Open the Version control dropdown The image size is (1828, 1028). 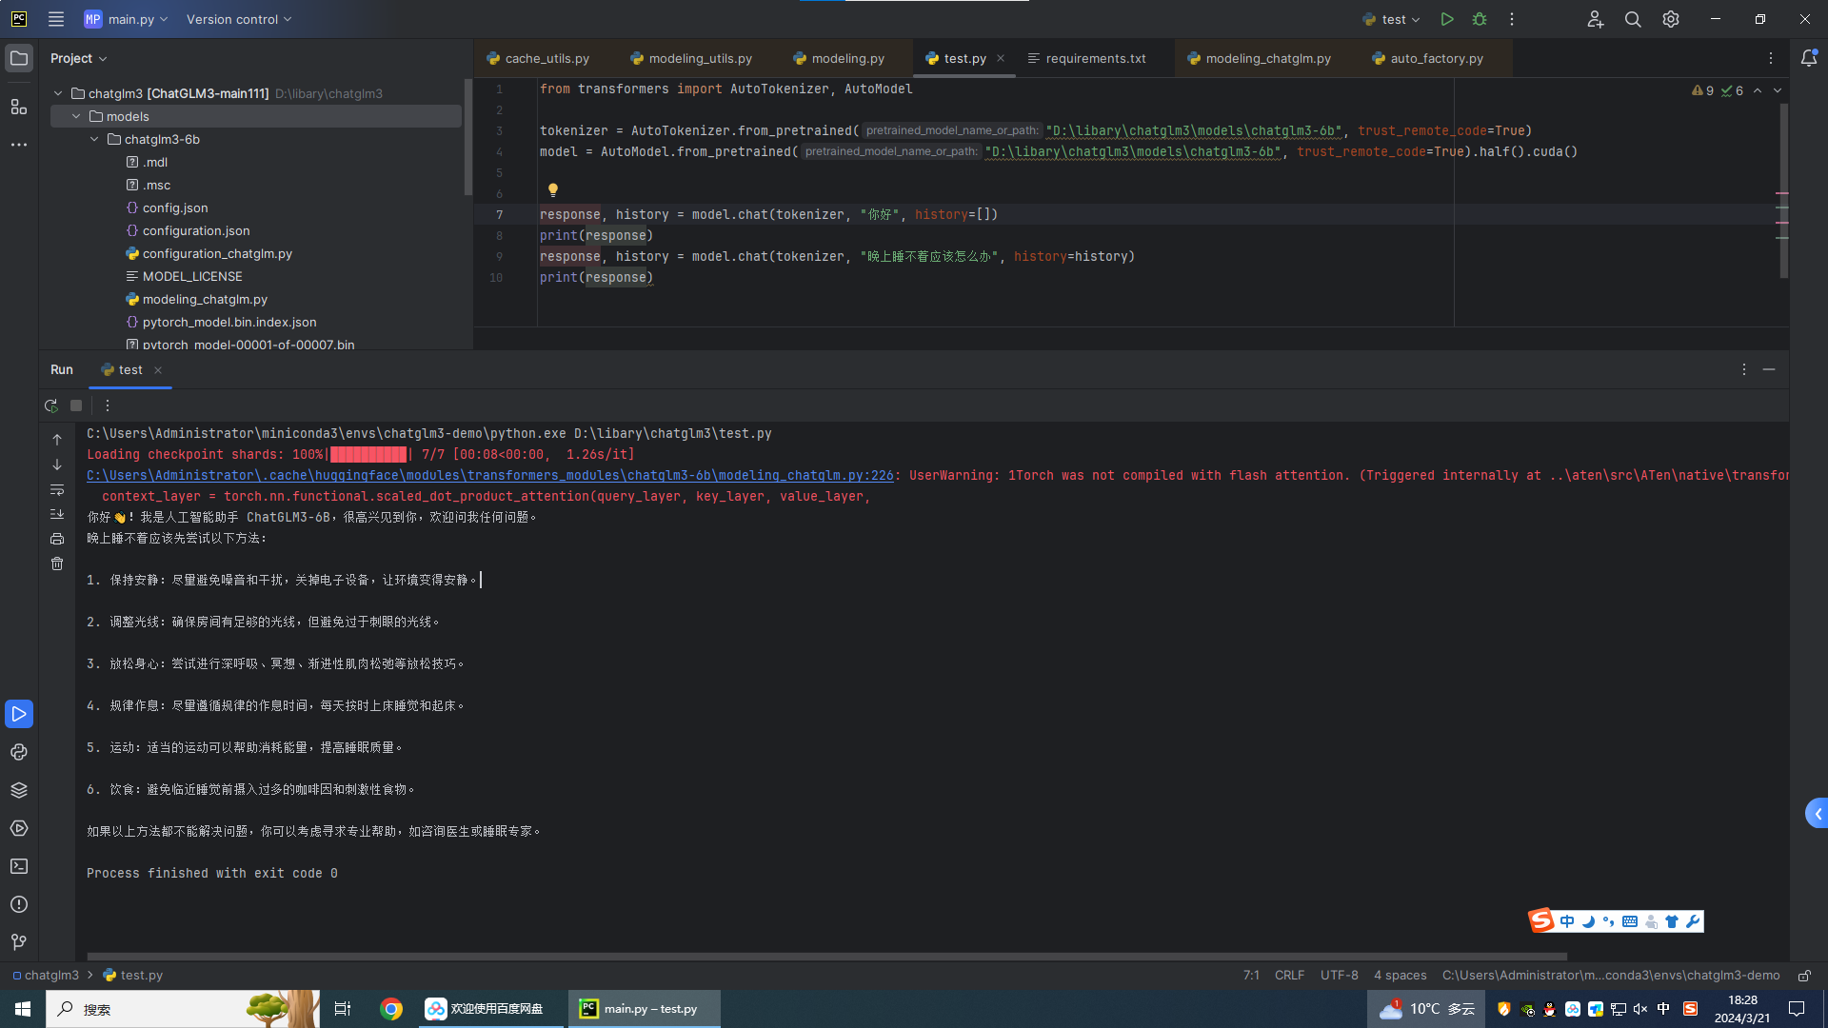239,19
